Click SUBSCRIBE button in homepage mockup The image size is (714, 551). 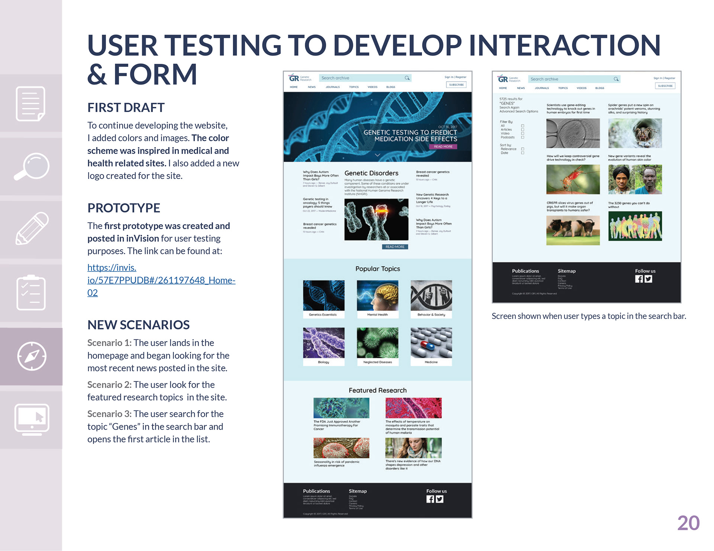click(456, 85)
